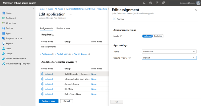Click OK button in Edit assignment

(x=117, y=102)
